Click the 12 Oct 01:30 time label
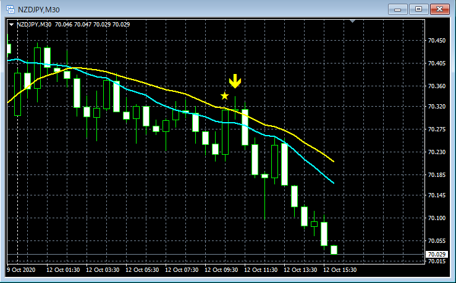 63,270
